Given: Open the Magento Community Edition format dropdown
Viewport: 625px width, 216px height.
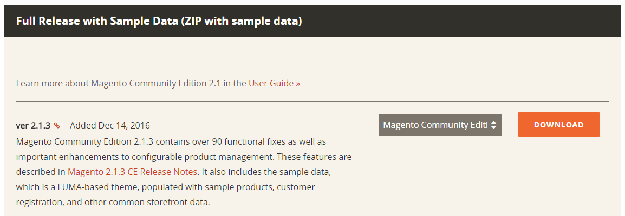Looking at the screenshot, I should 434,125.
